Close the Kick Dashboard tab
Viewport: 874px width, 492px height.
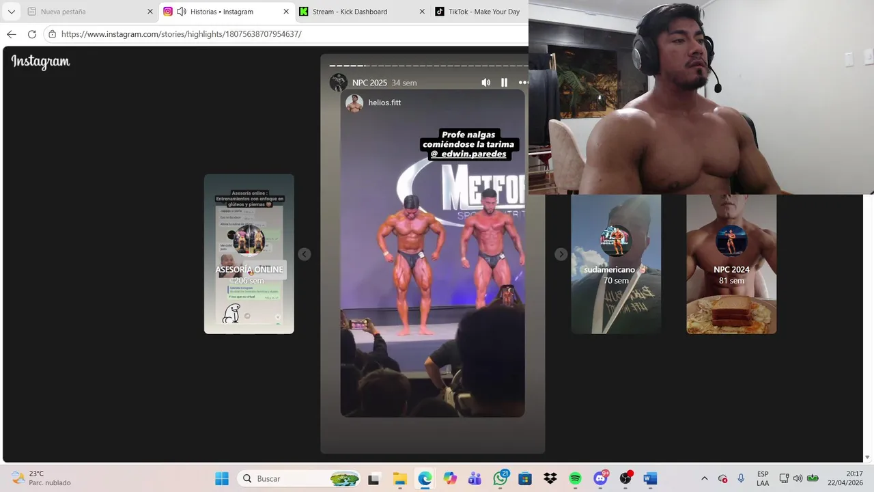point(422,12)
